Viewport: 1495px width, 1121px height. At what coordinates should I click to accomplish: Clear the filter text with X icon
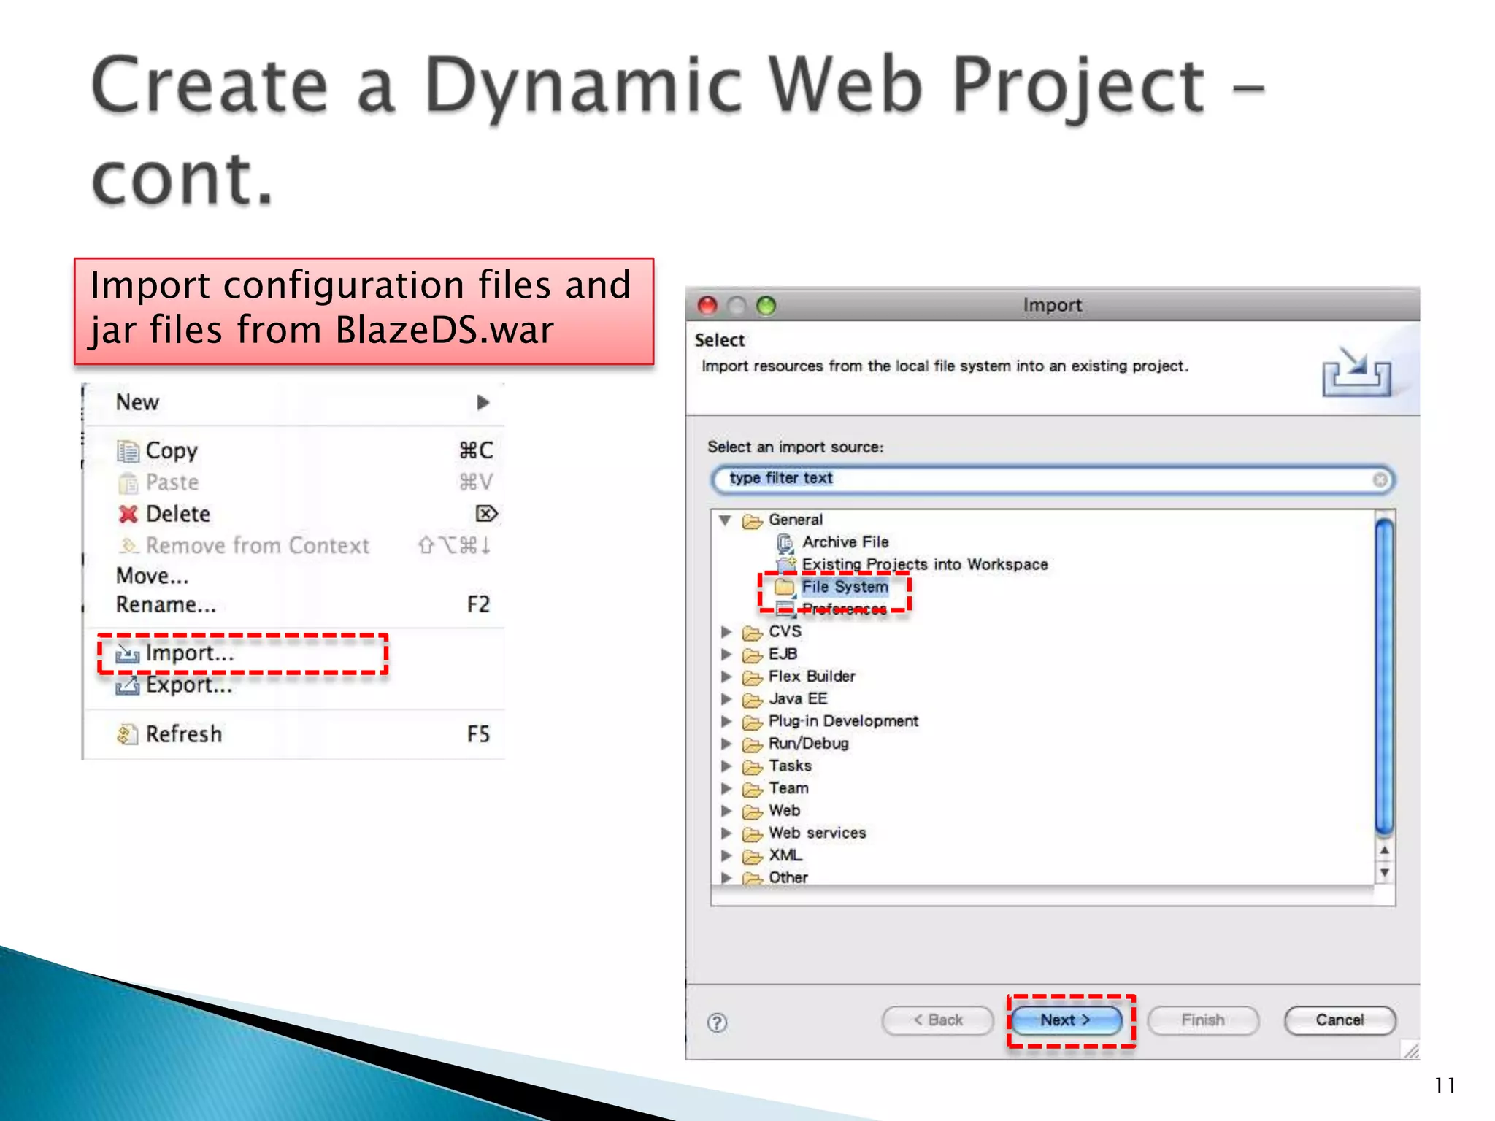[1380, 479]
